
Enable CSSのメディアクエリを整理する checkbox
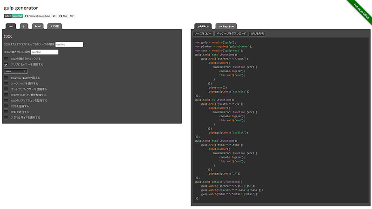tap(6, 101)
